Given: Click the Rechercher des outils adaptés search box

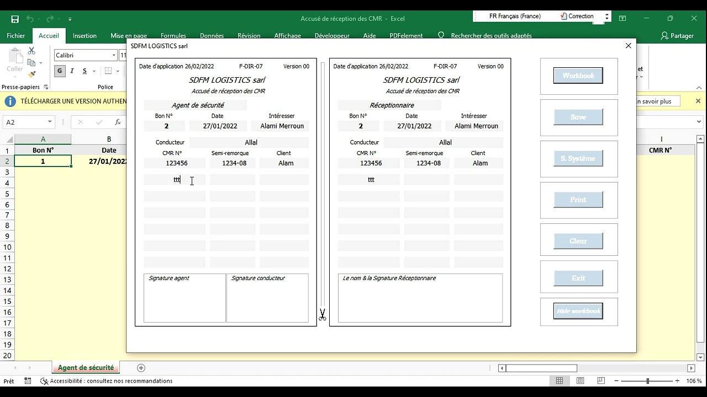Looking at the screenshot, I should click(x=491, y=36).
